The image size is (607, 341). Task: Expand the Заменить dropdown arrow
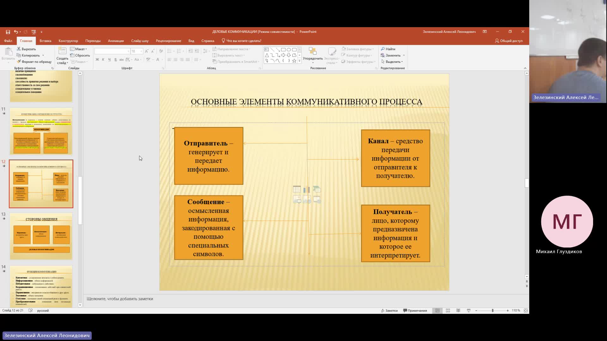point(404,55)
